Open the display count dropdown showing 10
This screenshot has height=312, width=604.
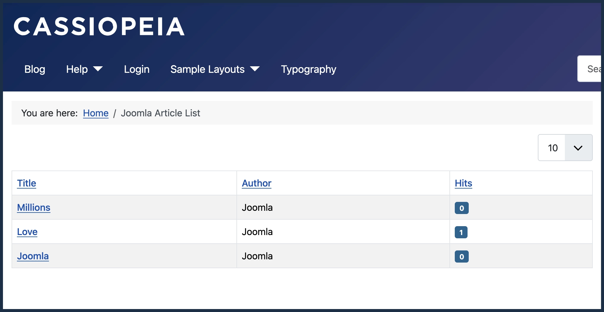click(565, 148)
